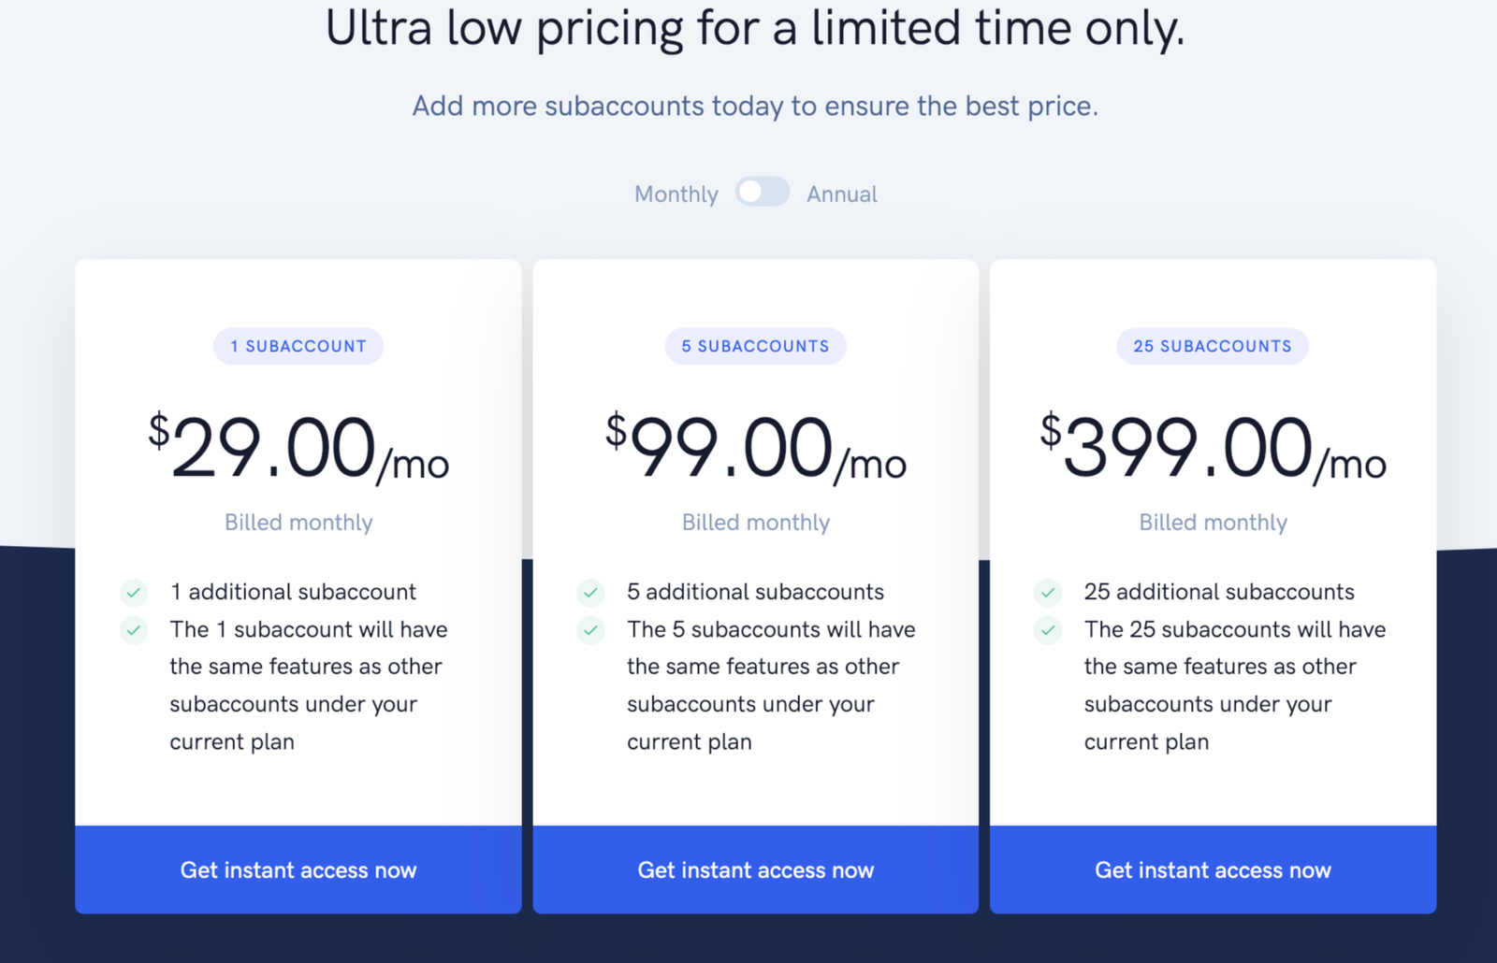Click the '25 SUBACCOUNTS' badge
The width and height of the screenshot is (1497, 963).
pos(1213,346)
